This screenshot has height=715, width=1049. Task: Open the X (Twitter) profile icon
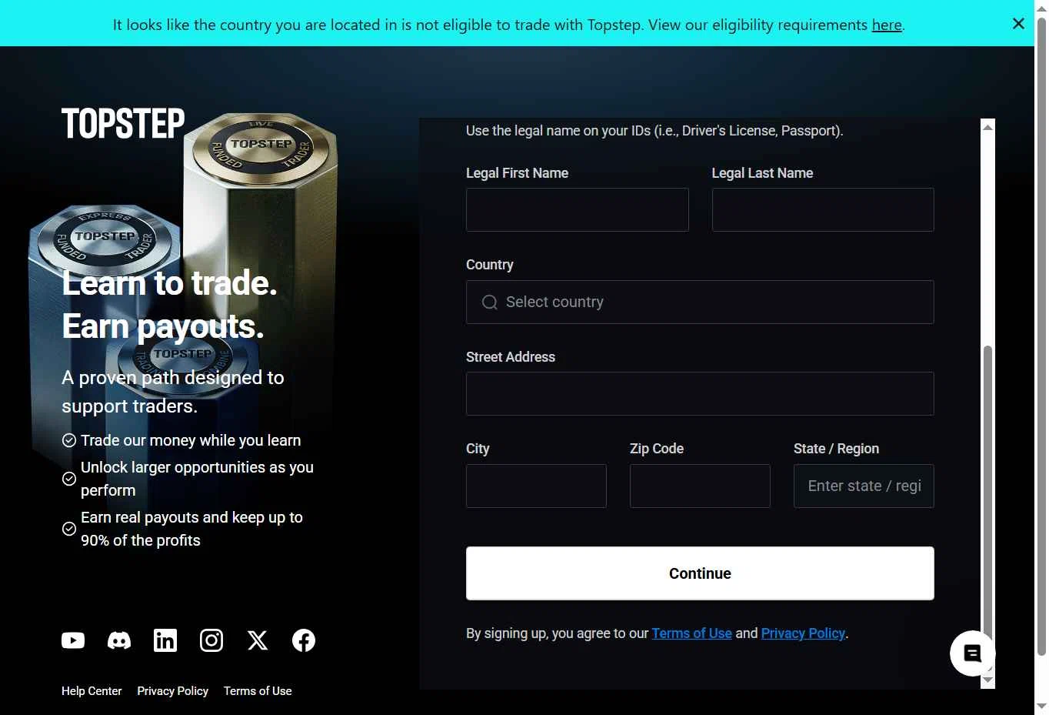(258, 640)
